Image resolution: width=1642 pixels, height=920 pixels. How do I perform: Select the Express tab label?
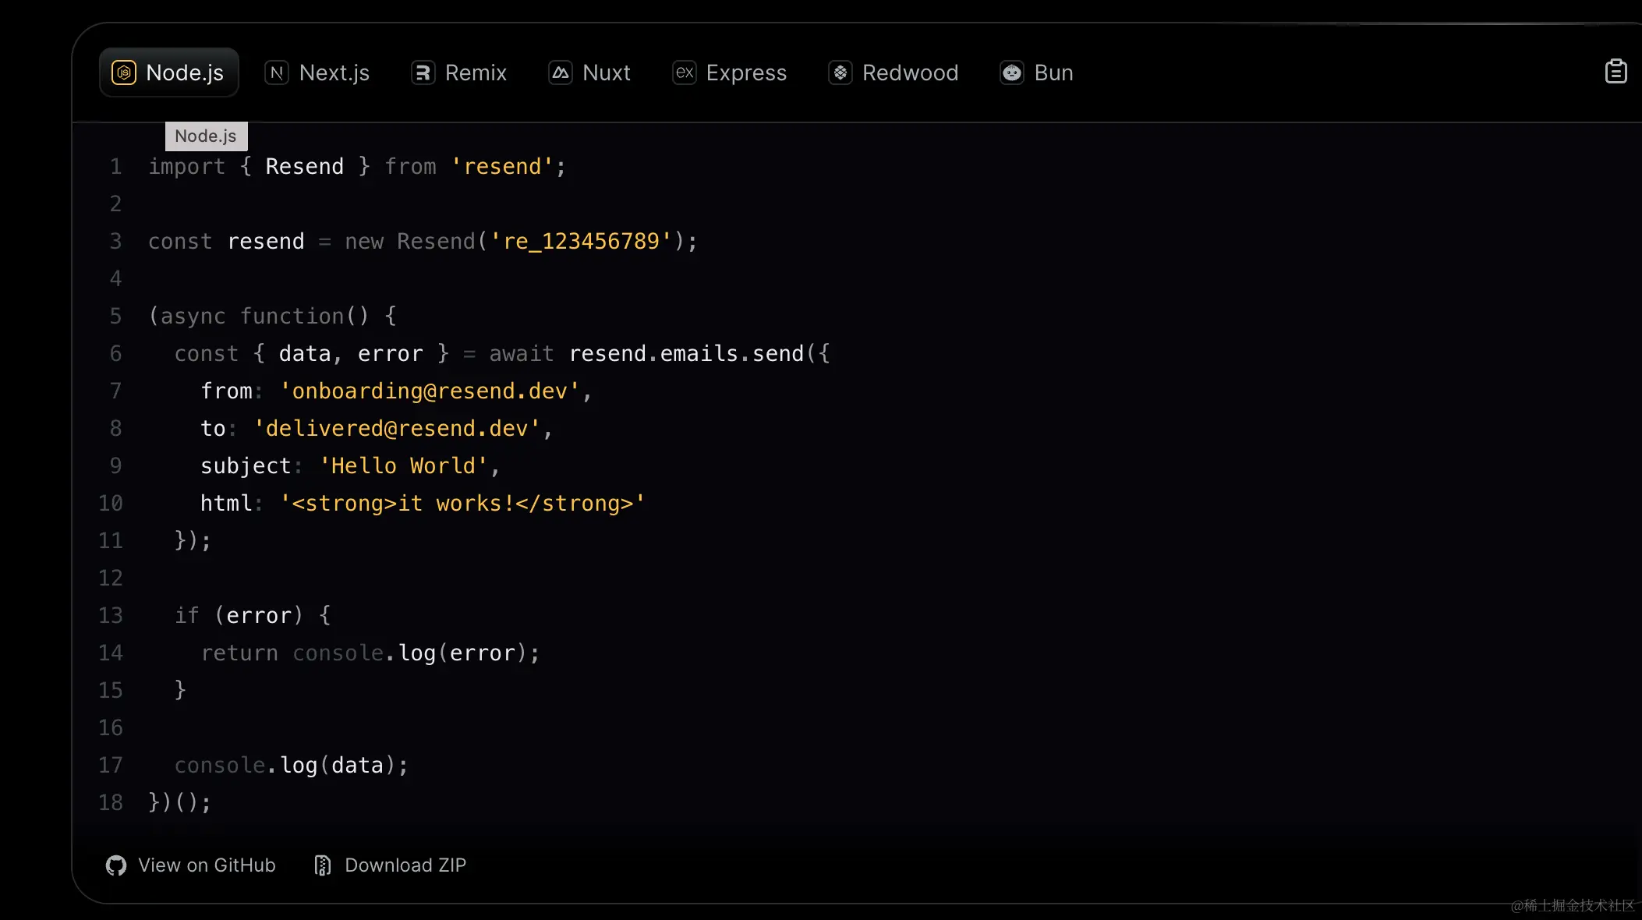pyautogui.click(x=746, y=73)
